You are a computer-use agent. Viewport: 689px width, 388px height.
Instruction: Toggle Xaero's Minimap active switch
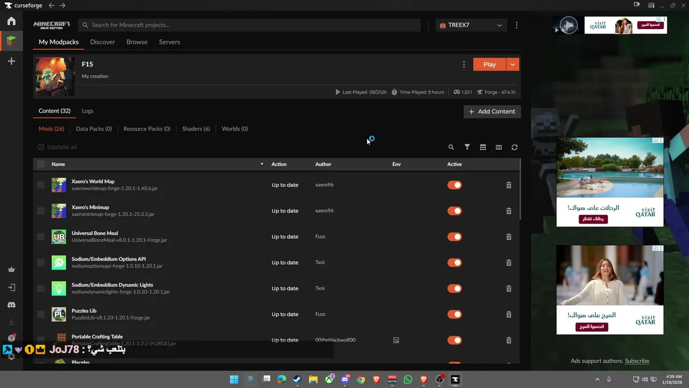coord(455,211)
